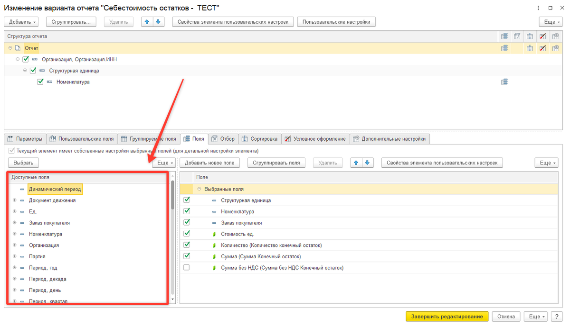570x326 pixels.
Task: Click Добавить новое поле
Action: tap(209, 163)
